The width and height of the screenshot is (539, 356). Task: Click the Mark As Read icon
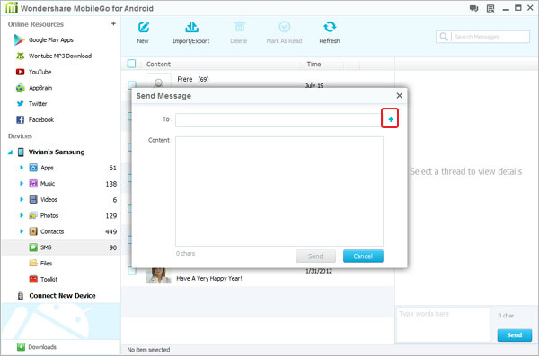284,27
